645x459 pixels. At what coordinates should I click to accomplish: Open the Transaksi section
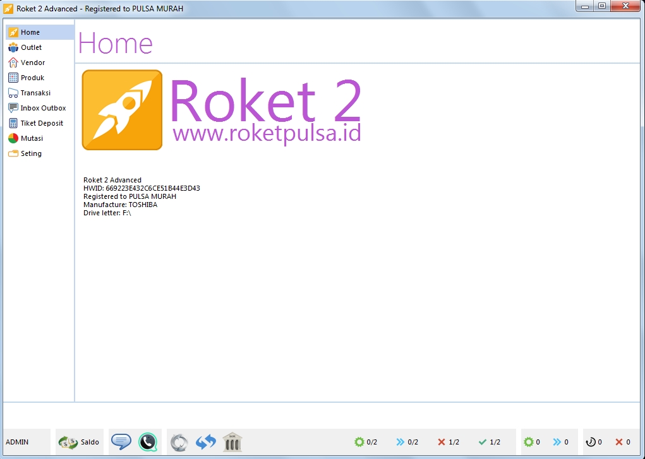point(40,93)
